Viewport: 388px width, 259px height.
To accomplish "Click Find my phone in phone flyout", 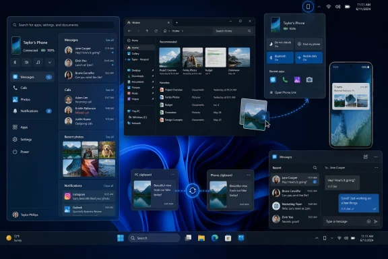I will pyautogui.click(x=309, y=44).
